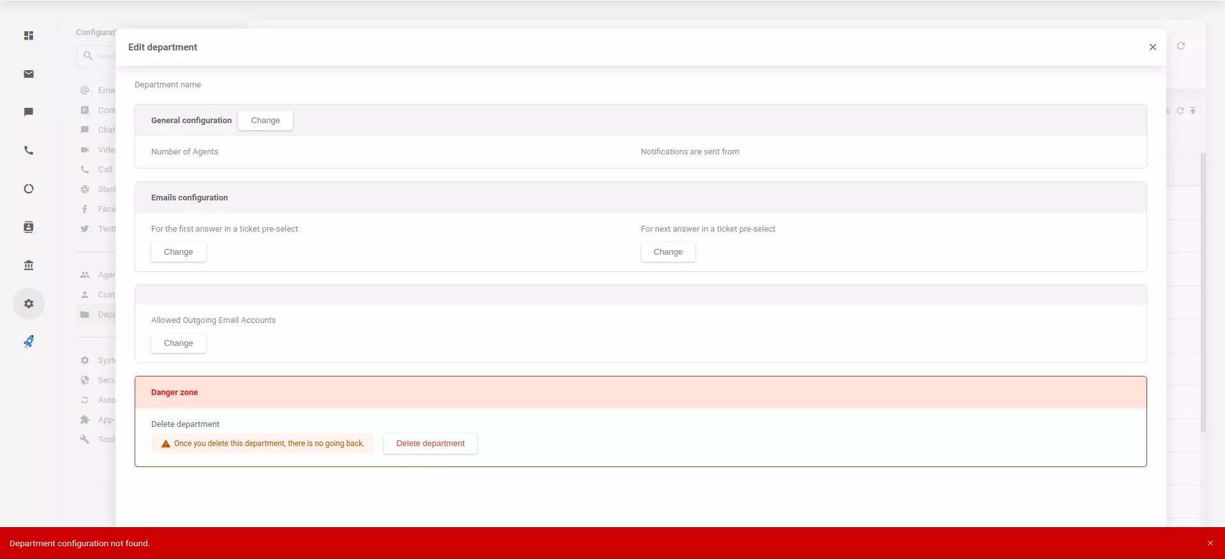Viewport: 1225px width, 559px height.
Task: Open the Knowledge base building icon
Action: point(29,265)
